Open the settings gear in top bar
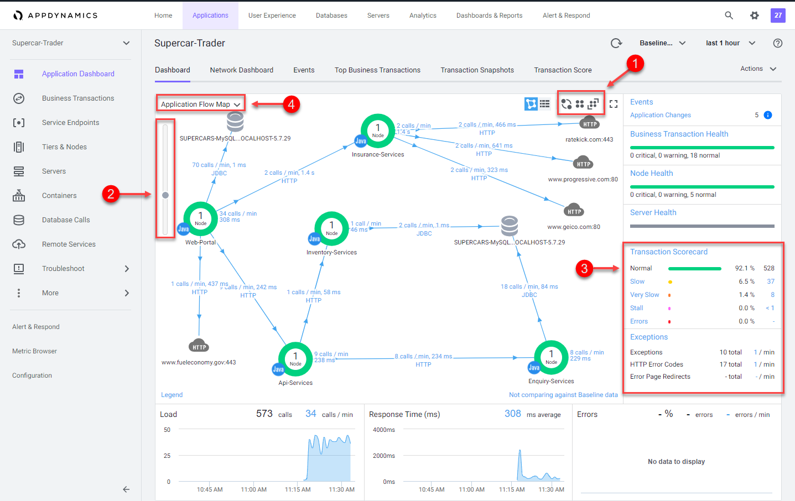Viewport: 795px width, 501px height. (x=755, y=15)
